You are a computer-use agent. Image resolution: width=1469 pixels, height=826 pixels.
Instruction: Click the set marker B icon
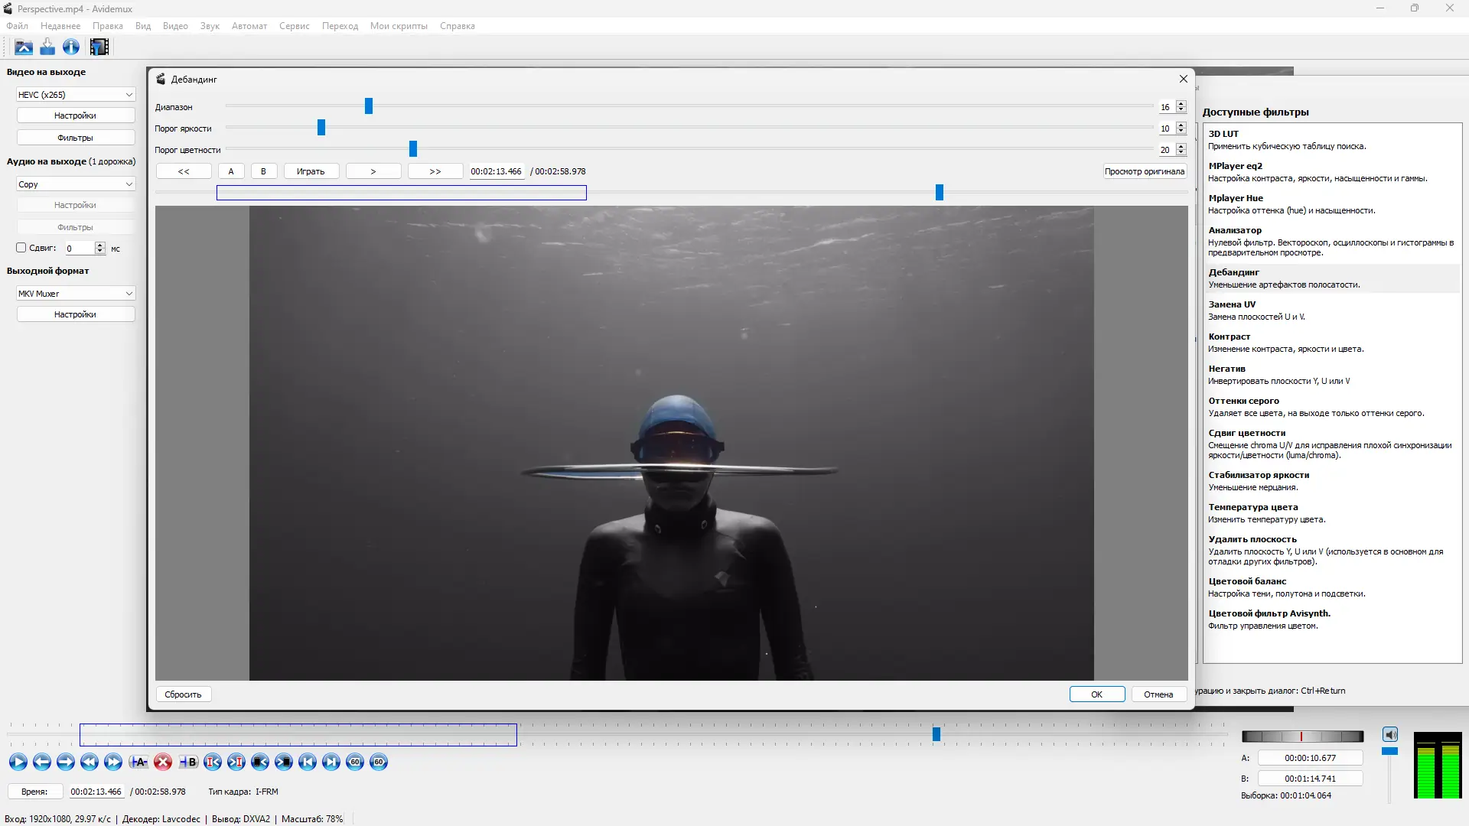[x=188, y=762]
